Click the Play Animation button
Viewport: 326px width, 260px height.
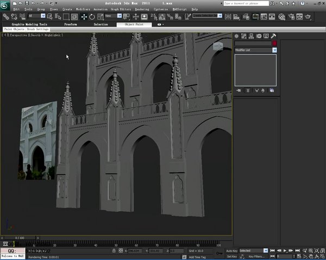coord(285,250)
